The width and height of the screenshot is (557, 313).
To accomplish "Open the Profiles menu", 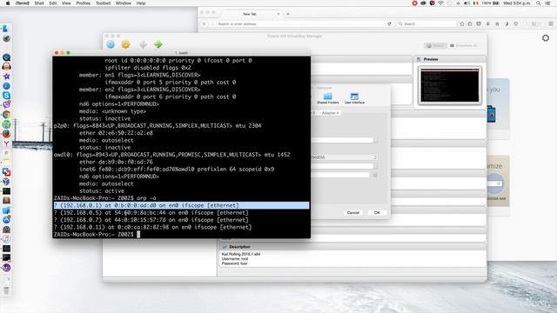I will click(84, 3).
